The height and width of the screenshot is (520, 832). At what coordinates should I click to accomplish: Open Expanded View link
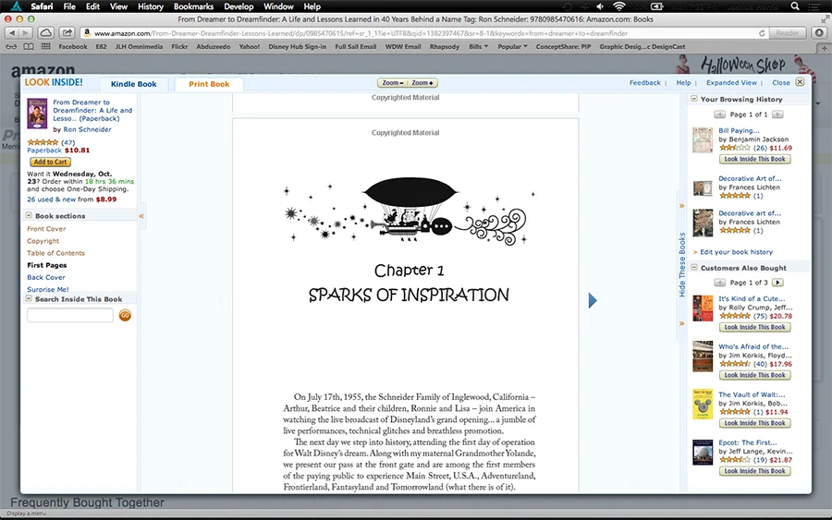pyautogui.click(x=731, y=83)
